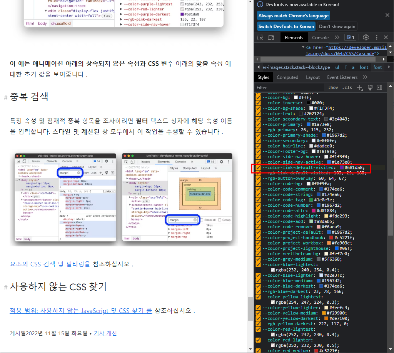The height and width of the screenshot is (353, 394).
Task: Toggle the .cls class editor
Action: pos(347,87)
